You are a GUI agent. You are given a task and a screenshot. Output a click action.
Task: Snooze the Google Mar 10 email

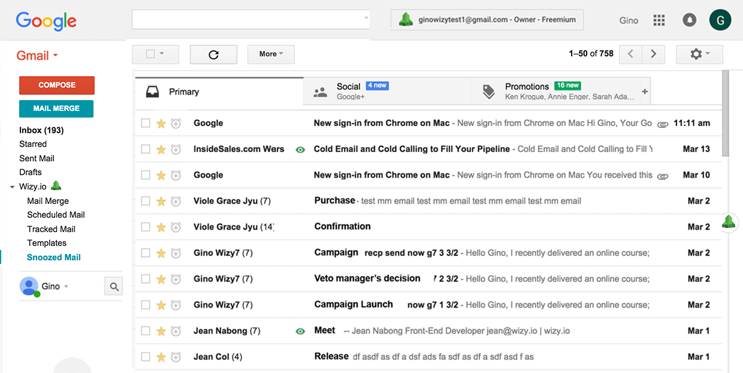tap(176, 176)
